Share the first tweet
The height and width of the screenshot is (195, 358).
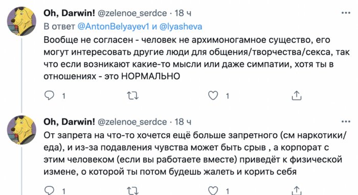tap(296, 95)
